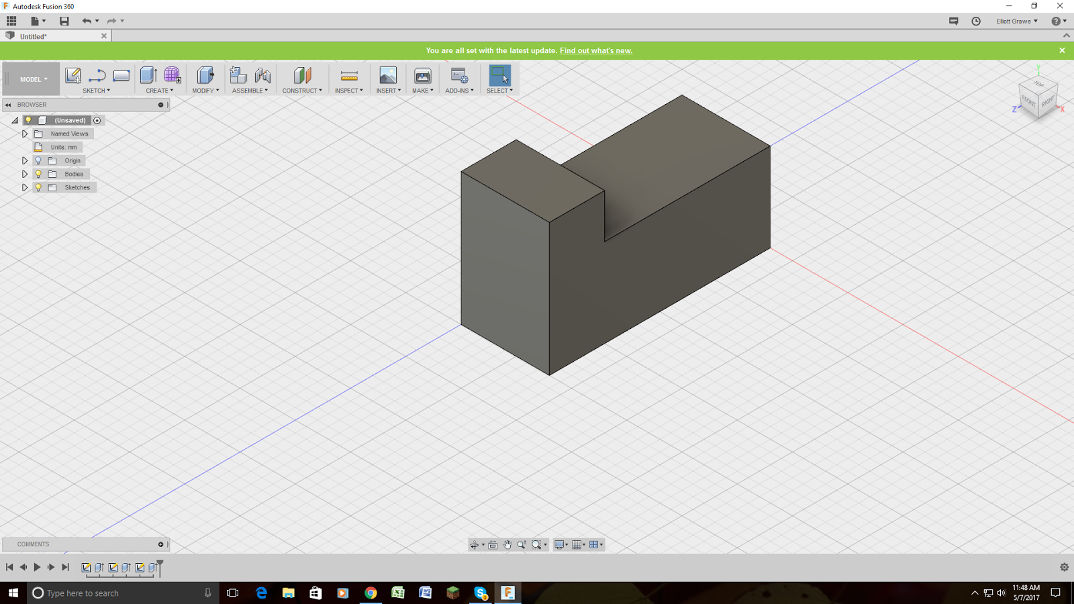This screenshot has width=1074, height=604.
Task: Open the Elliott Grawe account dropdown
Action: [1017, 21]
